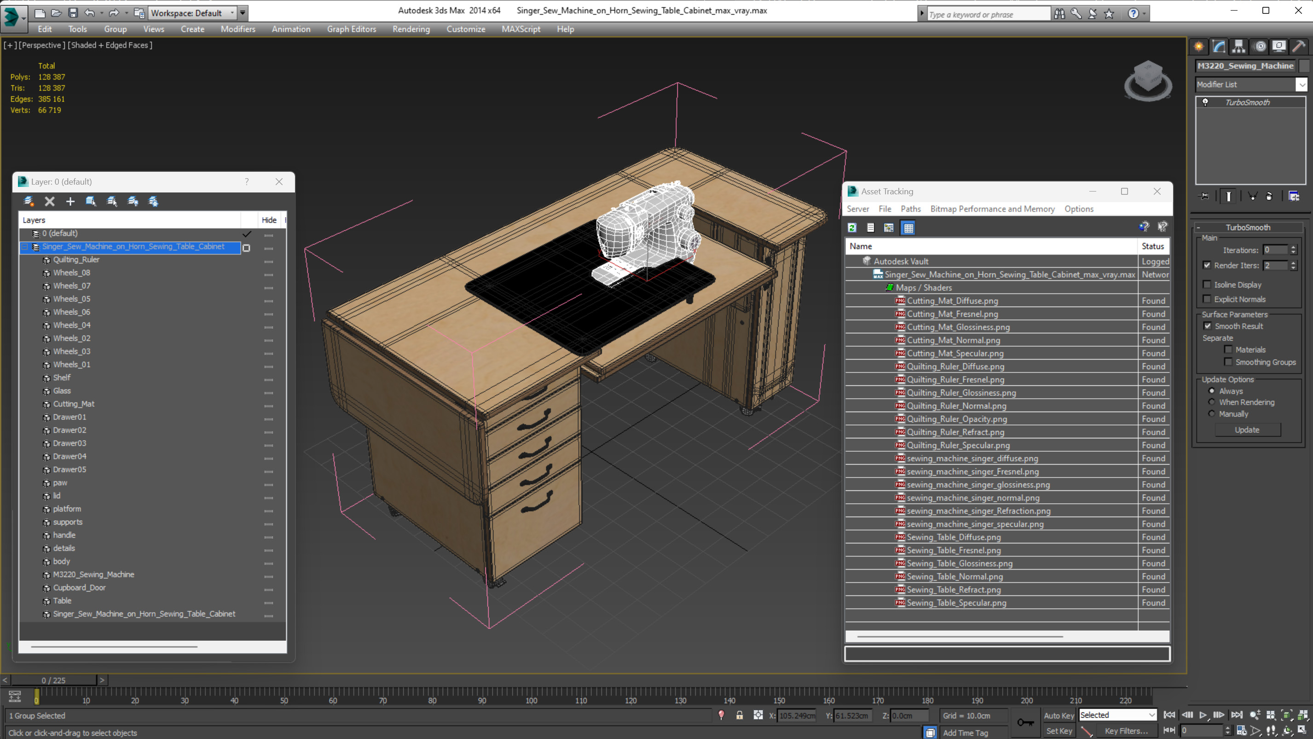Open the Motion command panel tab
Viewport: 1313px width, 739px height.
1260,47
